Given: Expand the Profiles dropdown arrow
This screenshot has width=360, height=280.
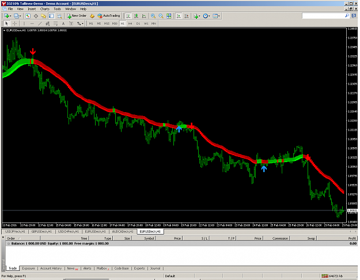Looking at the screenshot, I should coord(20,16).
